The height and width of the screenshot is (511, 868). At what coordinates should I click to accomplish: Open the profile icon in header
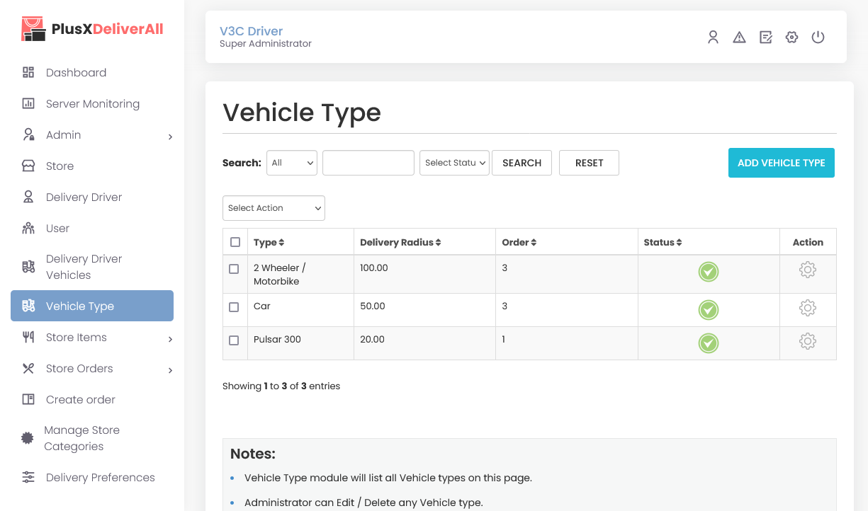tap(714, 38)
